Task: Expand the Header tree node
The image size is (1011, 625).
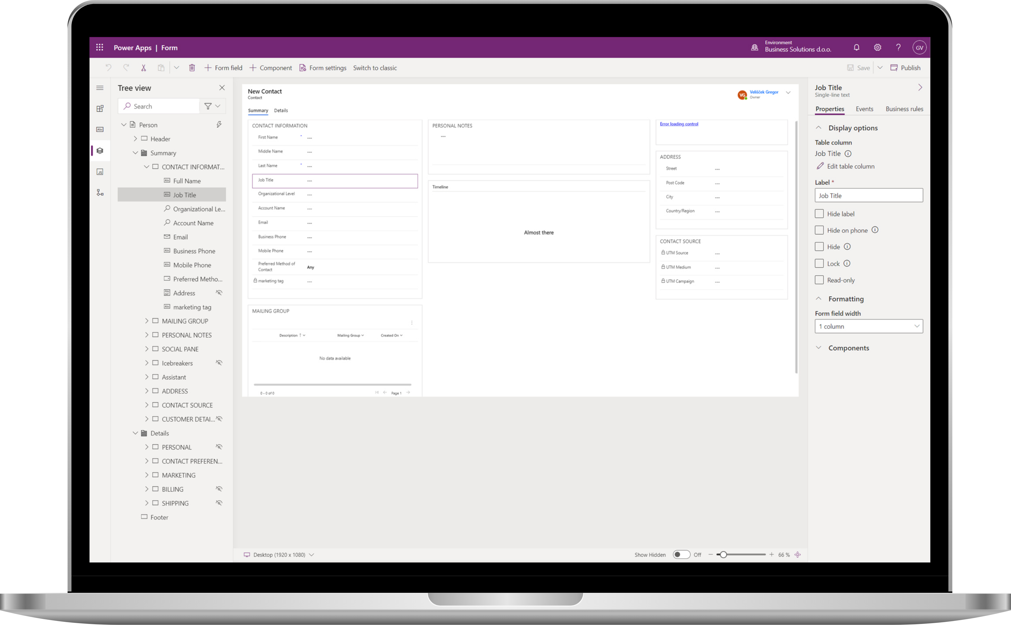Action: (135, 138)
